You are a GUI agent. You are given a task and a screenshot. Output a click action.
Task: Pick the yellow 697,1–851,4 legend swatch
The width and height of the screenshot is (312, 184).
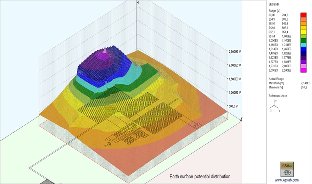[x=303, y=32]
